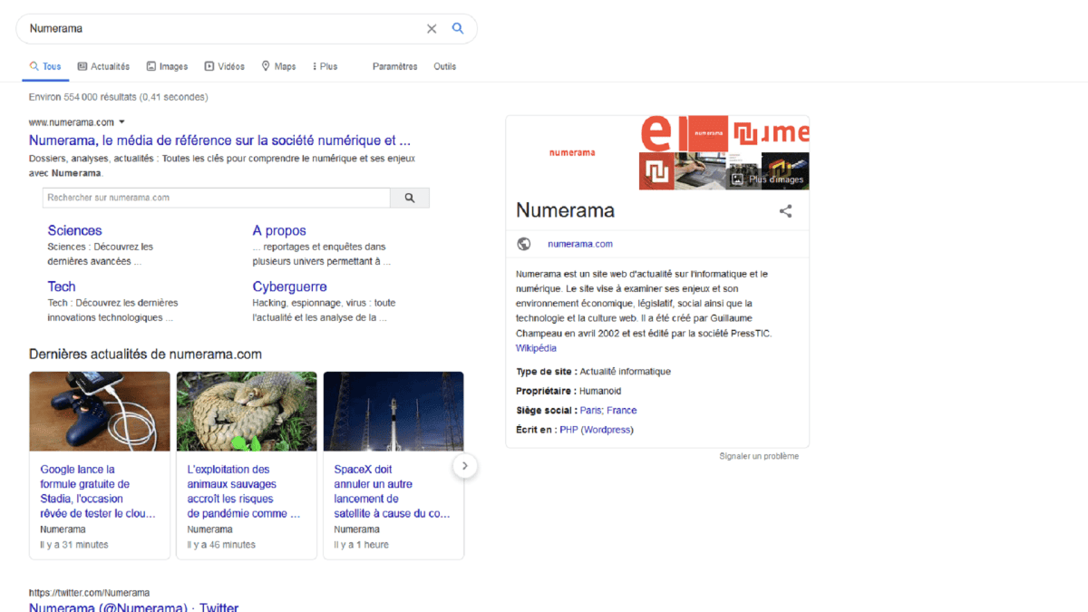Screen dimensions: 1088x612
Task: Click the pangolin news thumbnail
Action: tap(247, 411)
